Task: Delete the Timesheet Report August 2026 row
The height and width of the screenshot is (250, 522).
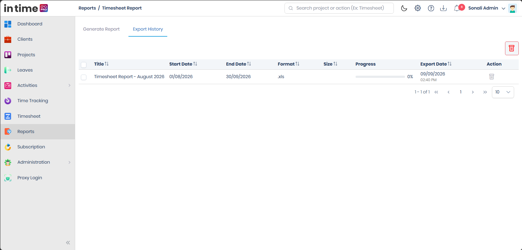Action: [491, 77]
